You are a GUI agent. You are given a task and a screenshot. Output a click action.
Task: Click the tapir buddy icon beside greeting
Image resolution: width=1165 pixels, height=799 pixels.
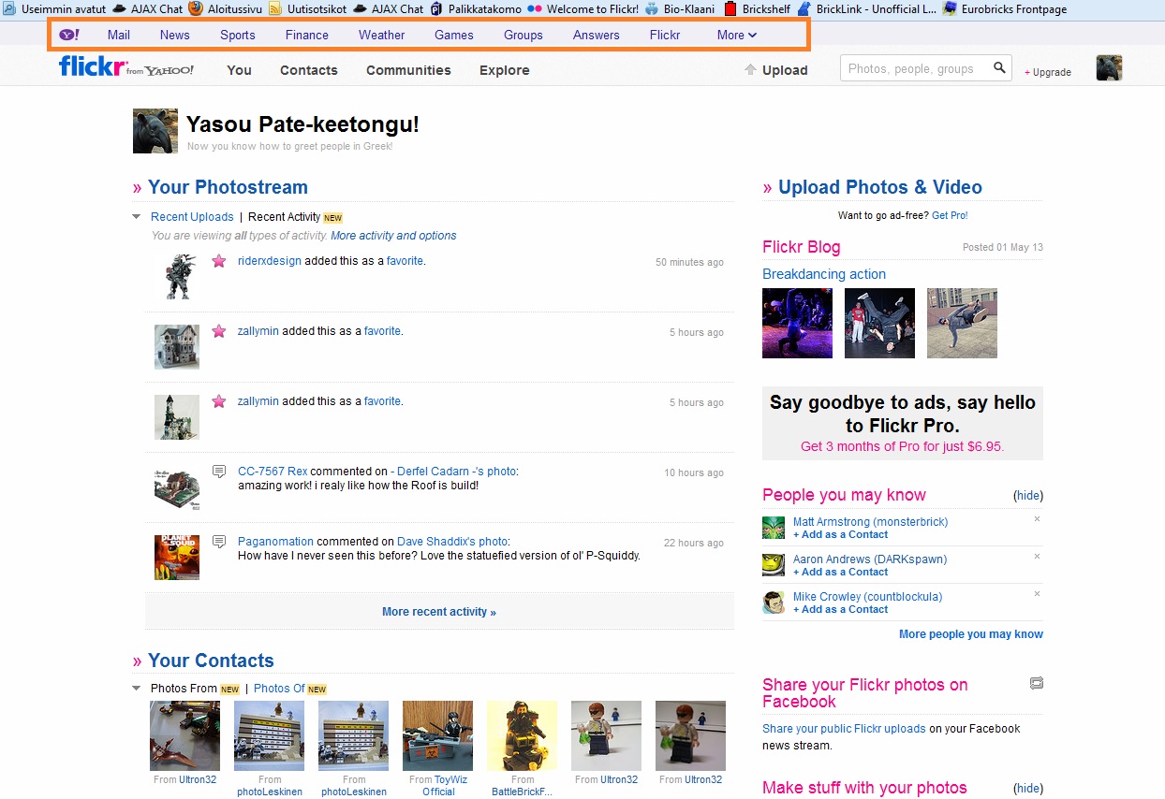coord(155,131)
